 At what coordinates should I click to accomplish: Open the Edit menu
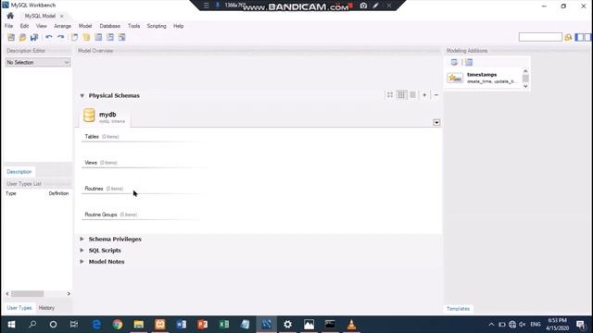24,26
